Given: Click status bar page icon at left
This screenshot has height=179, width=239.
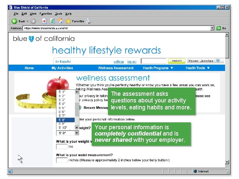Looking at the screenshot, I should 10,171.
